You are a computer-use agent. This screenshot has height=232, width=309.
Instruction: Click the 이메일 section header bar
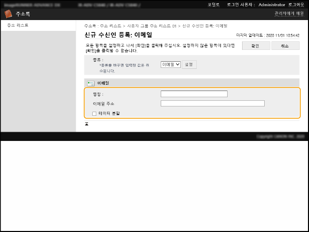pyautogui.click(x=192, y=83)
